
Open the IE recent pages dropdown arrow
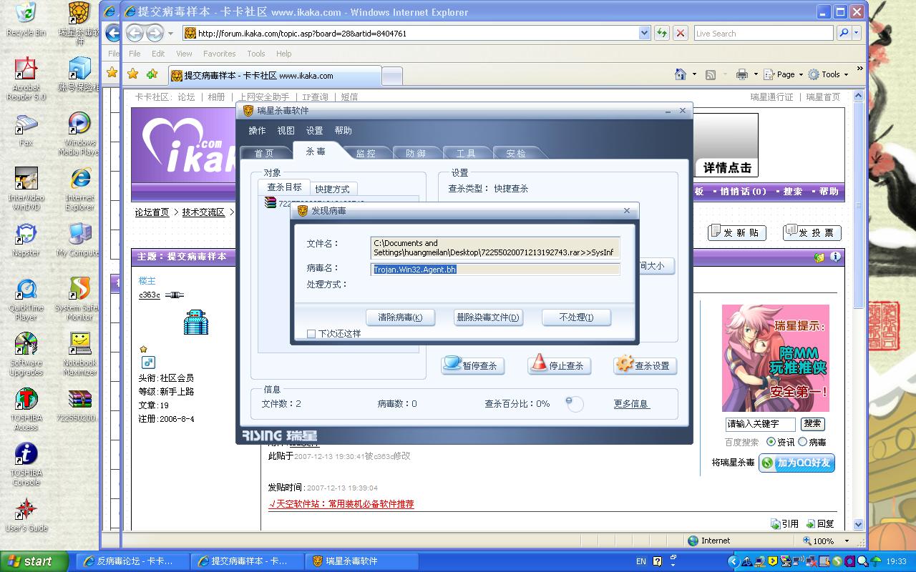coord(170,33)
